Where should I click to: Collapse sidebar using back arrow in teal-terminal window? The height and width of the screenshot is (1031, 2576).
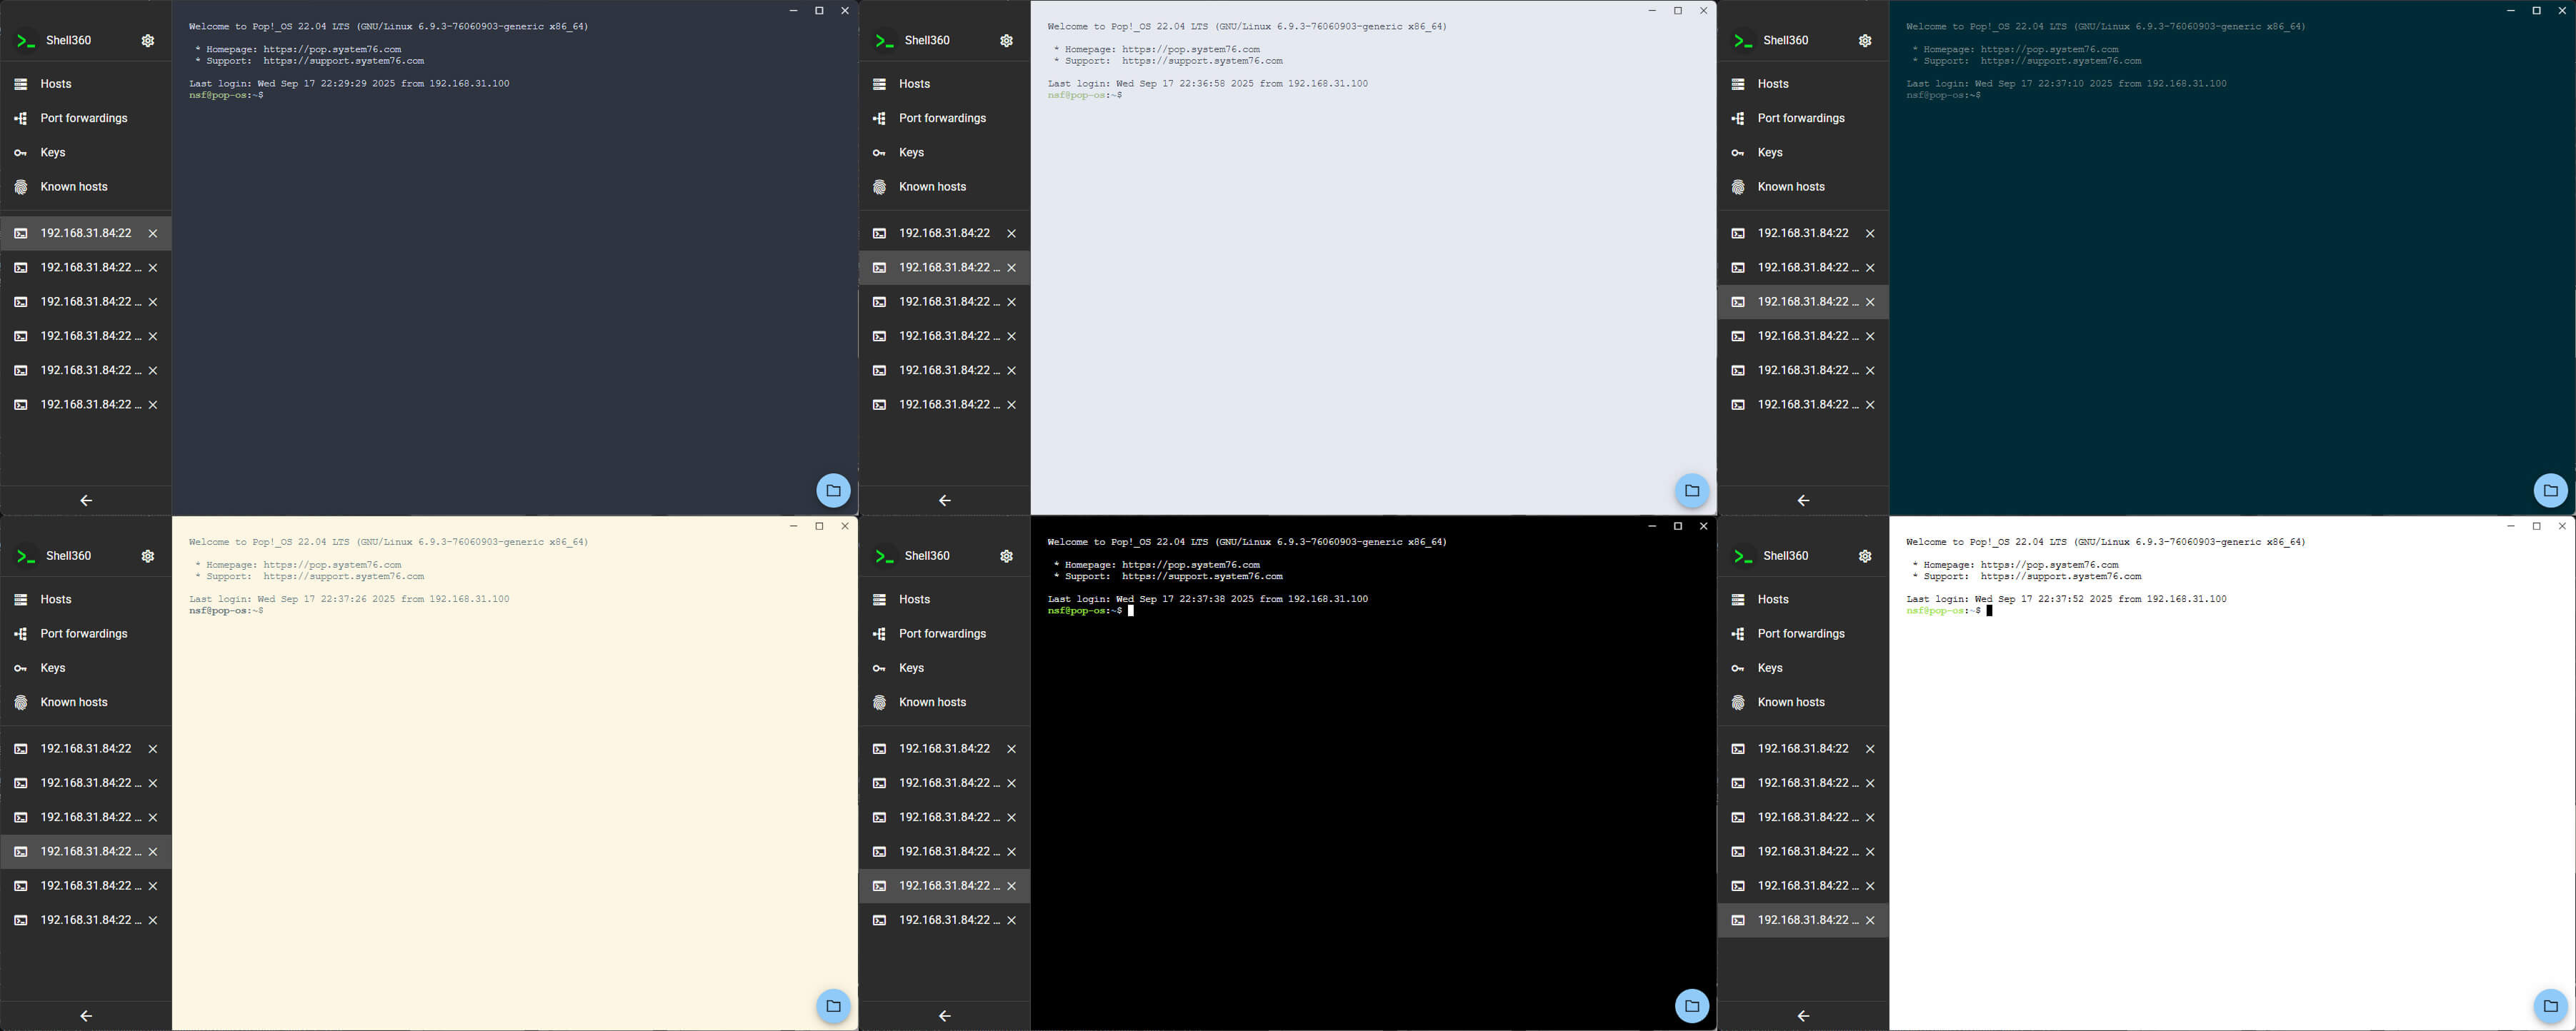(x=1802, y=501)
